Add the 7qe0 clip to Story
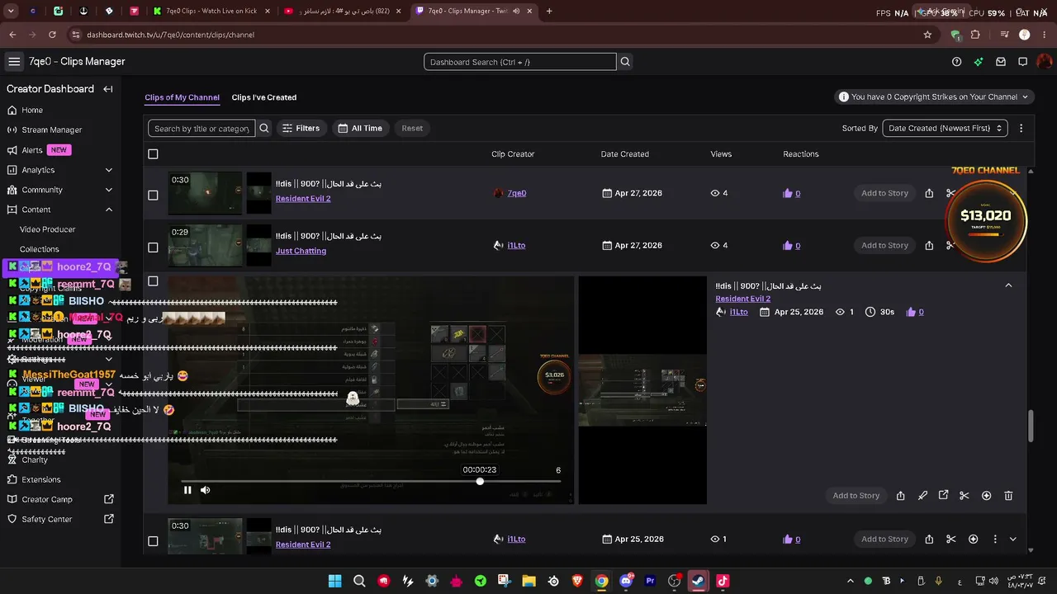Screen dimensions: 1057x594 884,193
